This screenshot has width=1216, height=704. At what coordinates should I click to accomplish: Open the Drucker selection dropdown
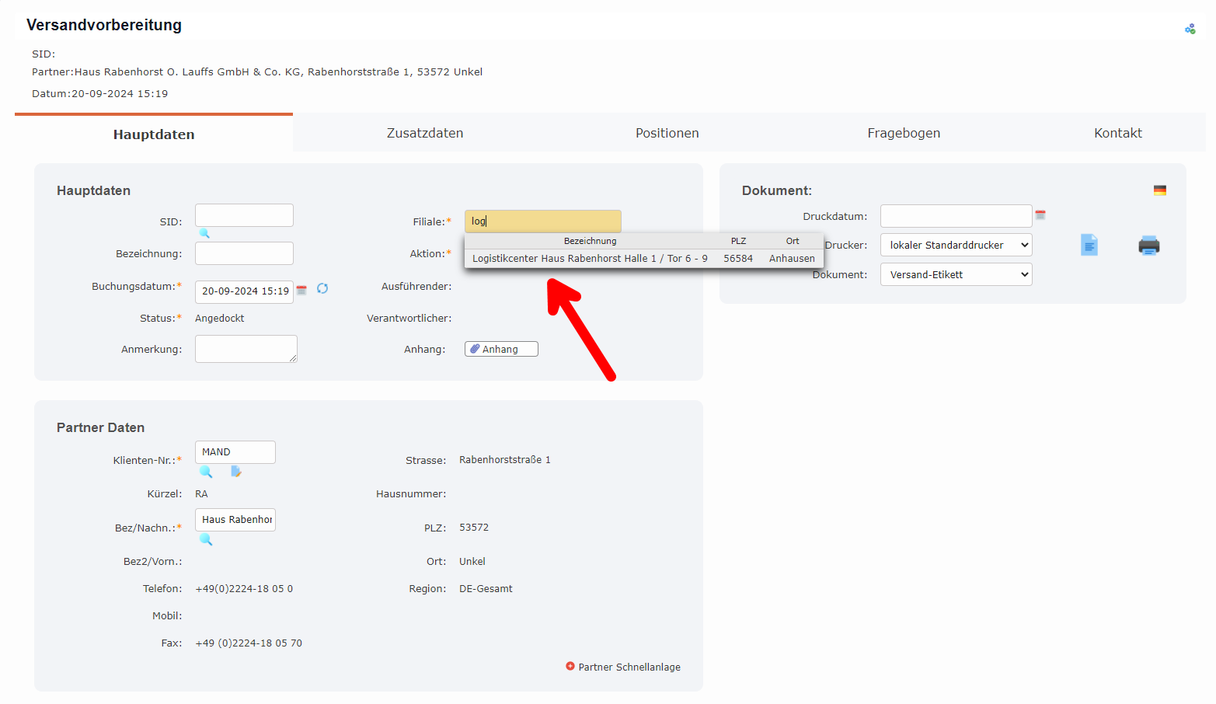pos(956,244)
